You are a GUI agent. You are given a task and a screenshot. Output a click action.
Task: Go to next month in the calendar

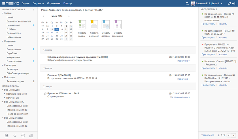click(69, 16)
